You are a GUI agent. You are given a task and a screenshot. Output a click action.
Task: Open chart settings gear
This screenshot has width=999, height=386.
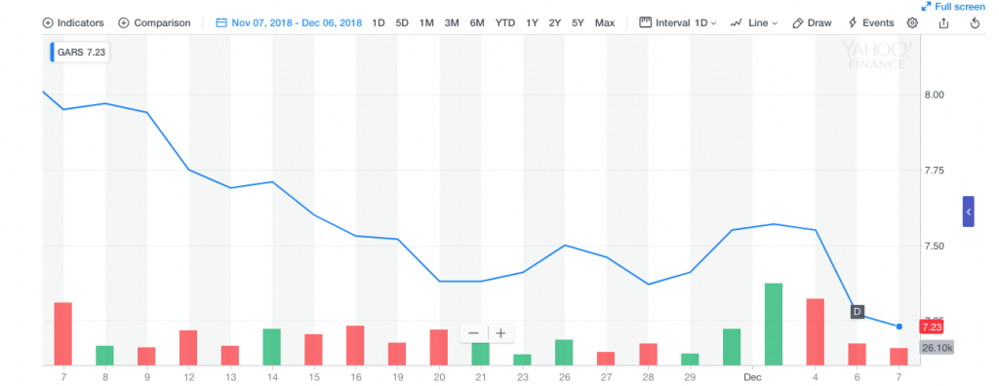tap(912, 23)
